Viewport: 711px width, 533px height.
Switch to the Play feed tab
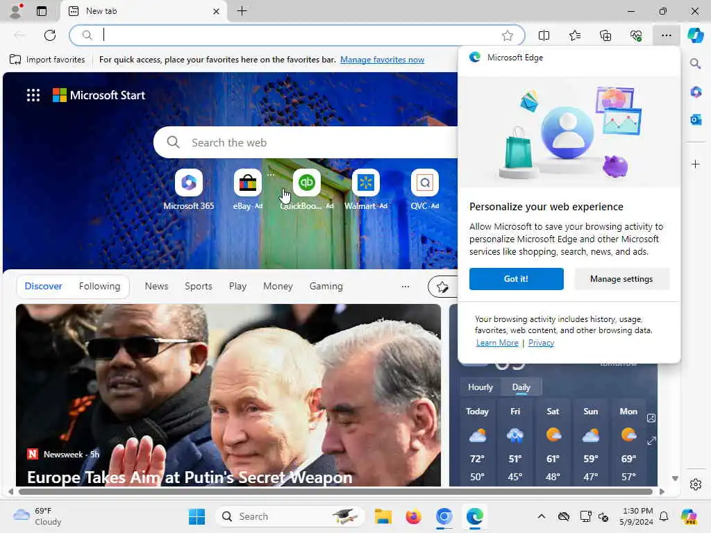point(237,286)
